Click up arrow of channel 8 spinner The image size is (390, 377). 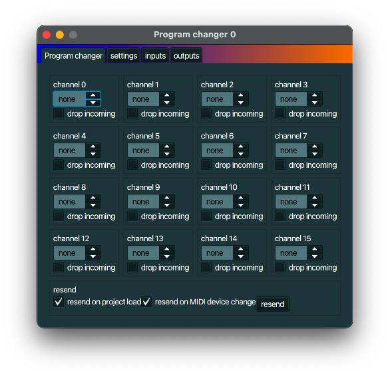(x=93, y=198)
